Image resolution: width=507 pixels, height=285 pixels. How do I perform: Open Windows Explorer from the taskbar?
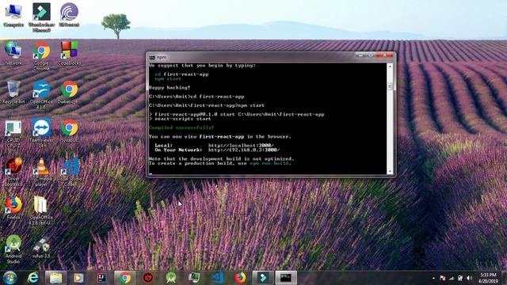tap(55, 278)
